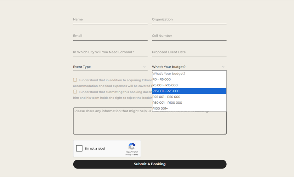Open the reCAPTCHA Terms link
This screenshot has width=294, height=177.
coord(136,155)
